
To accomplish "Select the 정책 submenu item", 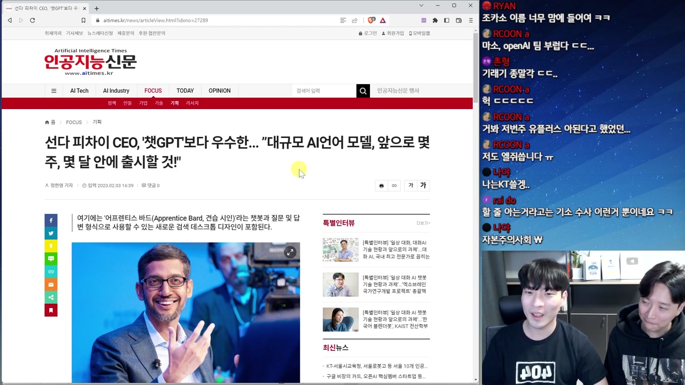I will 112,103.
